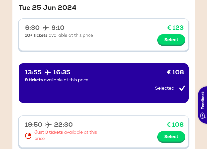207x149 pixels.
Task: Click the green €108 price on 19:50 flight
Action: [x=175, y=125]
